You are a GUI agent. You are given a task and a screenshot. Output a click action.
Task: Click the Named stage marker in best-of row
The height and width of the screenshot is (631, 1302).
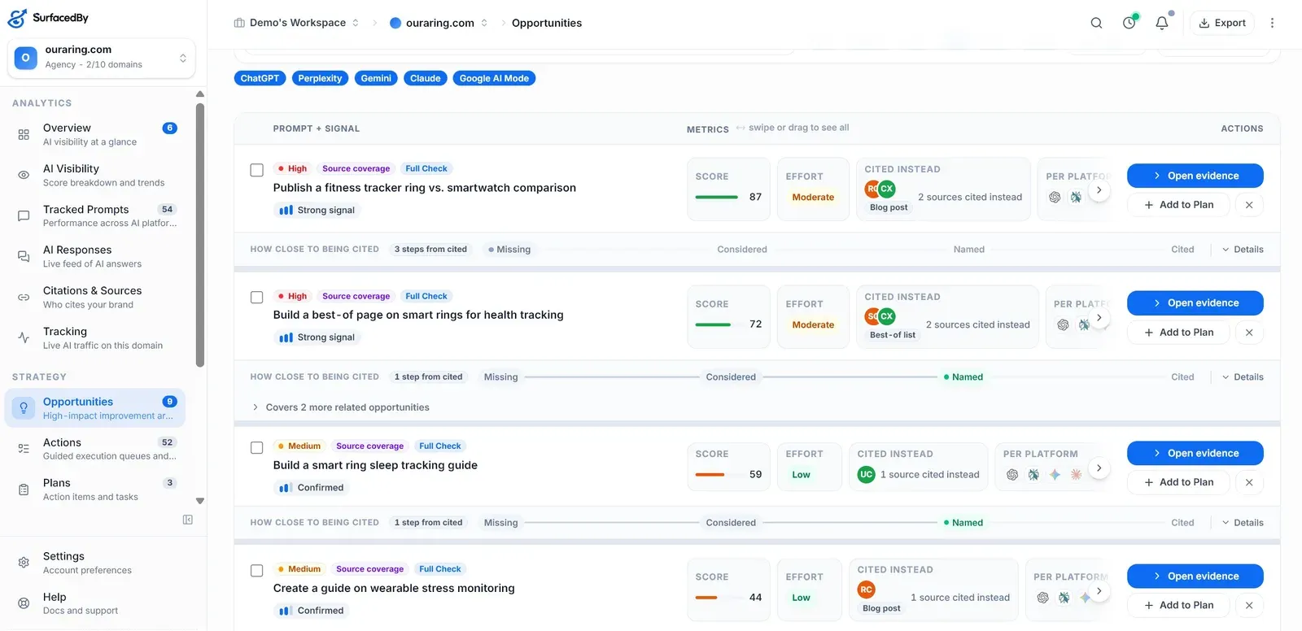pyautogui.click(x=963, y=377)
